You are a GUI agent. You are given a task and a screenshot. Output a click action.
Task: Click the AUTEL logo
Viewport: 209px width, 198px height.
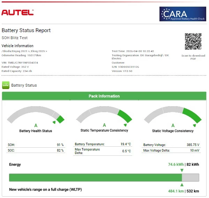17,13
